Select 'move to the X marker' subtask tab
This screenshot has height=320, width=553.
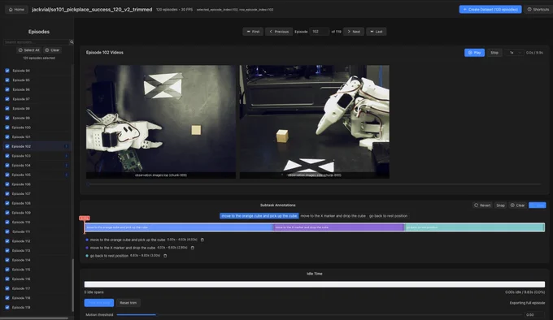click(x=333, y=216)
